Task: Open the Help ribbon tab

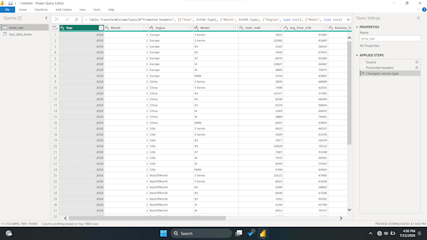Action: 111,9
